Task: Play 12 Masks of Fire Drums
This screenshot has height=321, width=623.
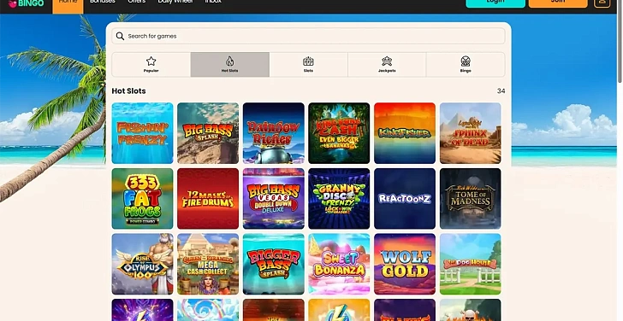Action: coord(208,199)
